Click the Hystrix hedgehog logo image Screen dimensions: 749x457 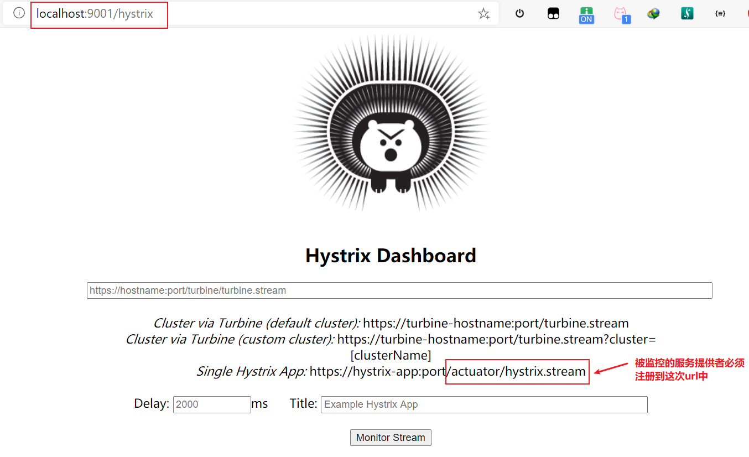(391, 123)
